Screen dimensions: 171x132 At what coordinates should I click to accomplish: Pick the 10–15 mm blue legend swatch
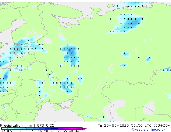[x=36, y=128]
